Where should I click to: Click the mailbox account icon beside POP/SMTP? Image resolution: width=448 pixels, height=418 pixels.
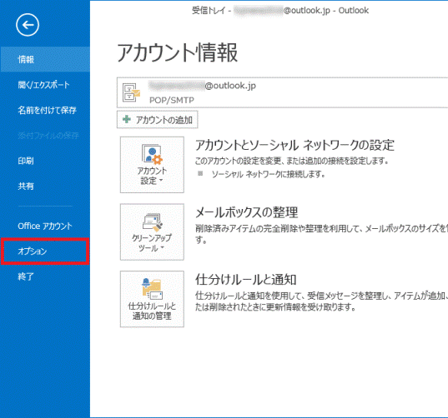(x=131, y=92)
